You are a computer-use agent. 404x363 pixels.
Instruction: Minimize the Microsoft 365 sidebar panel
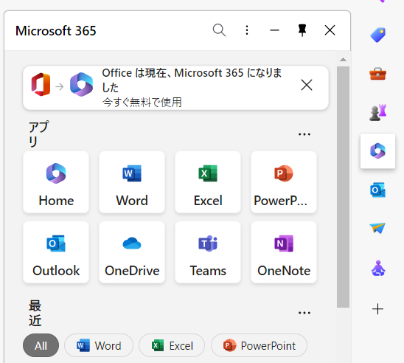pyautogui.click(x=274, y=30)
